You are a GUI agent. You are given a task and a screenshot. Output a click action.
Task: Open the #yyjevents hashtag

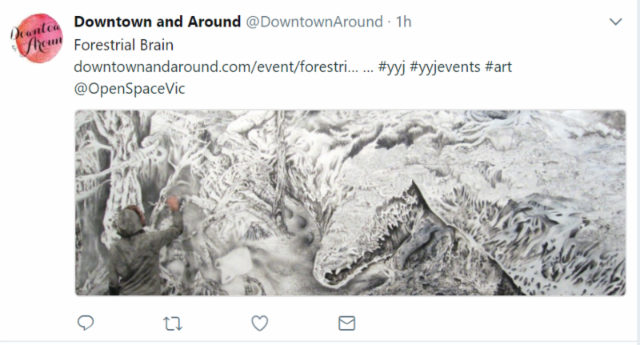tap(444, 67)
